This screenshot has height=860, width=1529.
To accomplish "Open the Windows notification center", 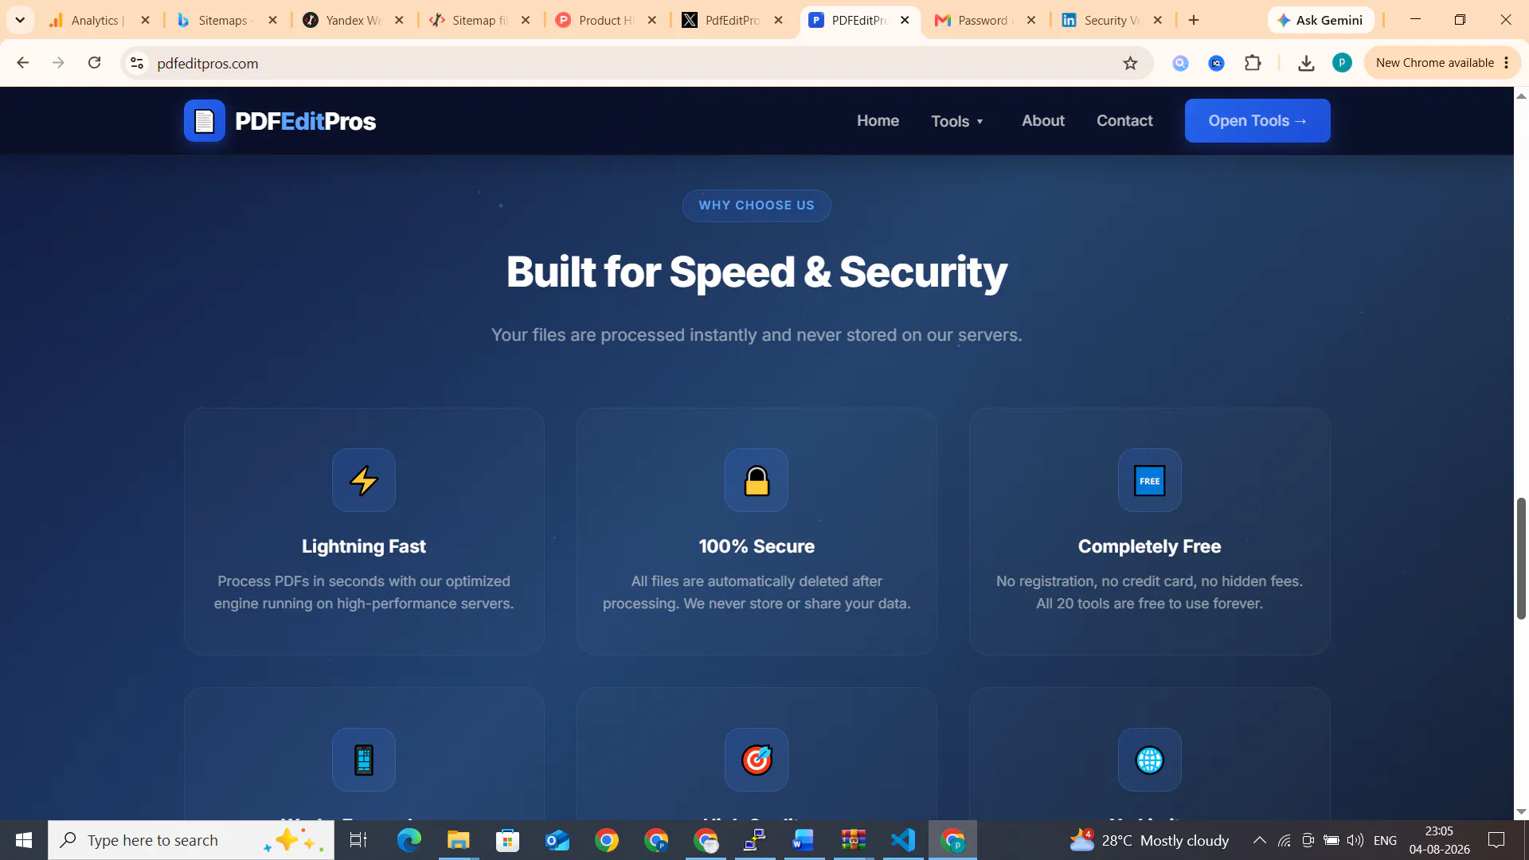I will 1496,840.
